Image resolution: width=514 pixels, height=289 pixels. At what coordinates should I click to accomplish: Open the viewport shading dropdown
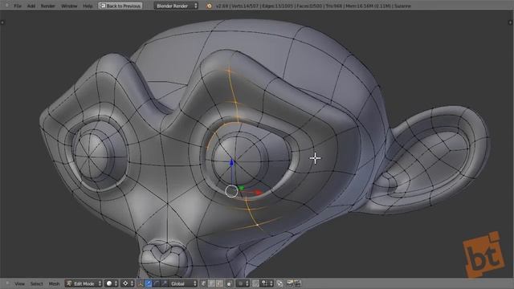click(x=112, y=283)
